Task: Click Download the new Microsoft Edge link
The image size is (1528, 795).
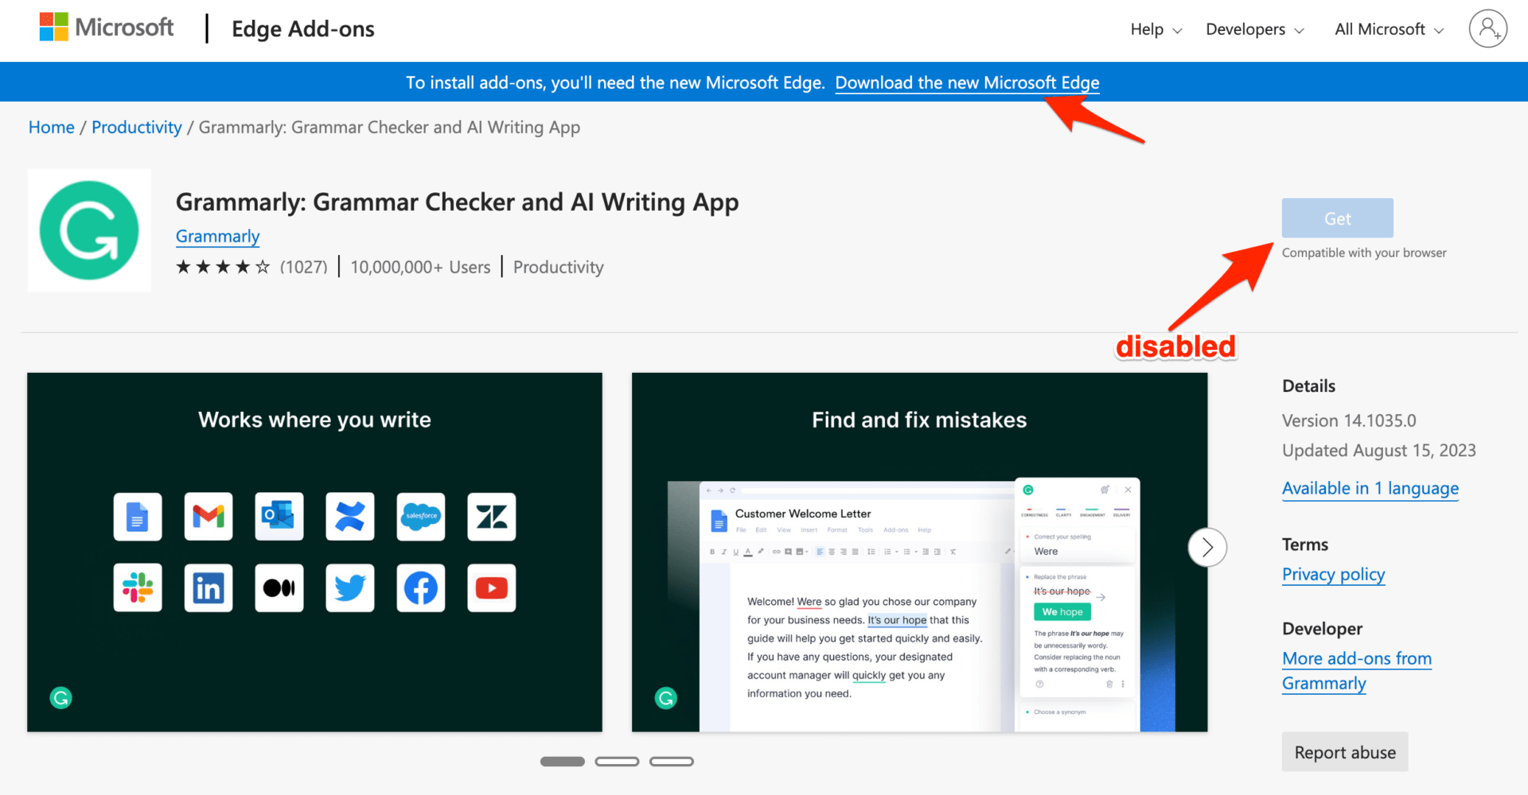Action: point(966,82)
